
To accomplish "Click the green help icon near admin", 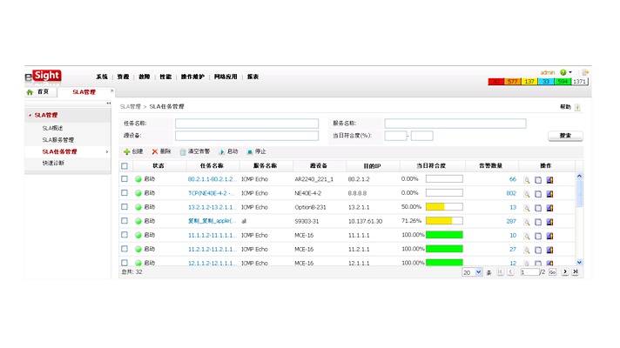I will pyautogui.click(x=564, y=72).
